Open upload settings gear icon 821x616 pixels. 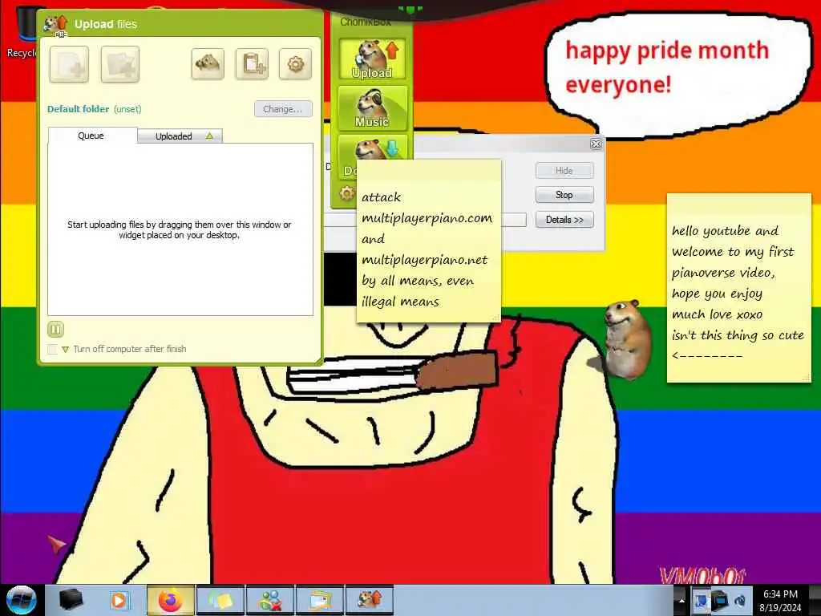click(295, 64)
